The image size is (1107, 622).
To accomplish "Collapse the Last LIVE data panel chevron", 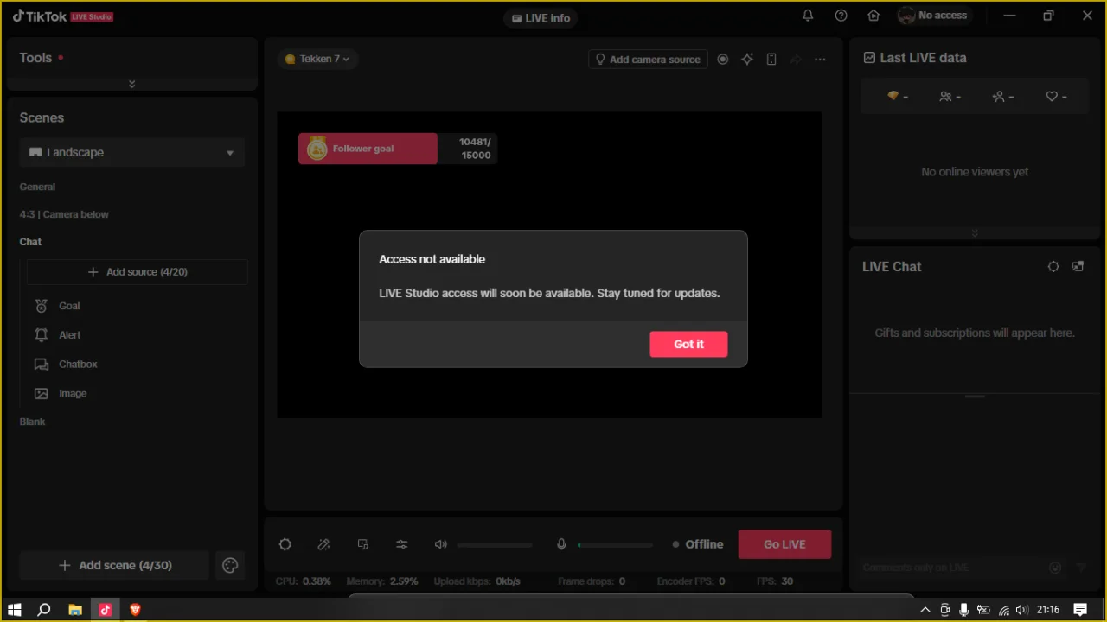I will [x=975, y=233].
